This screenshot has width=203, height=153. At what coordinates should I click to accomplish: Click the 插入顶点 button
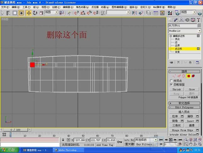click(x=184, y=112)
